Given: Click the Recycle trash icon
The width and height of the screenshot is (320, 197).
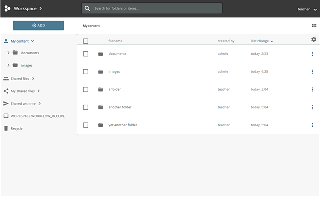Looking at the screenshot, I should pyautogui.click(x=6, y=128).
